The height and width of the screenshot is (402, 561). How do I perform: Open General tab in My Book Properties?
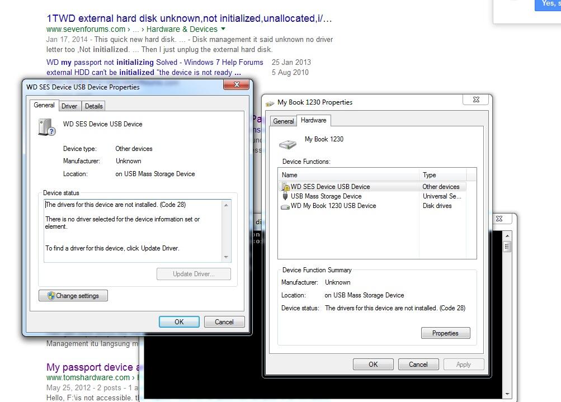point(284,121)
